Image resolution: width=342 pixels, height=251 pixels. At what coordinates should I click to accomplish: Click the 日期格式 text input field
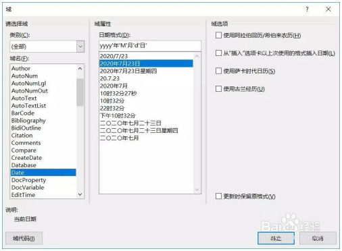coord(150,46)
